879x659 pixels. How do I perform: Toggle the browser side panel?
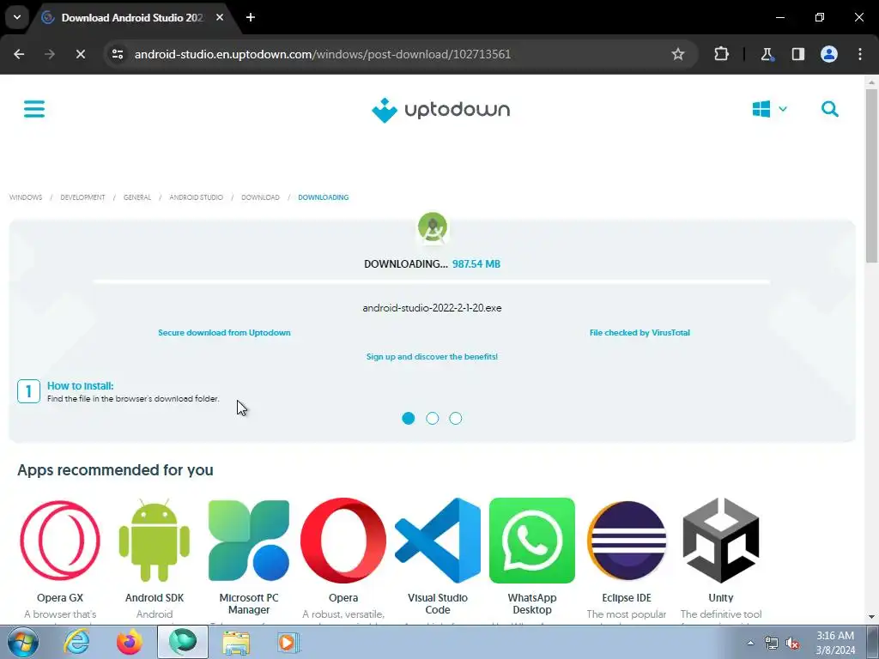[797, 54]
